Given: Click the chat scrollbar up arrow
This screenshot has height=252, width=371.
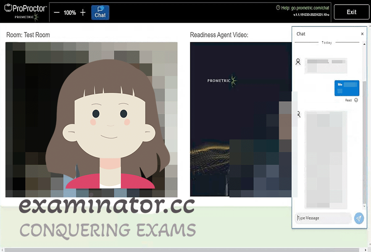Looking at the screenshot, I should (x=364, y=44).
